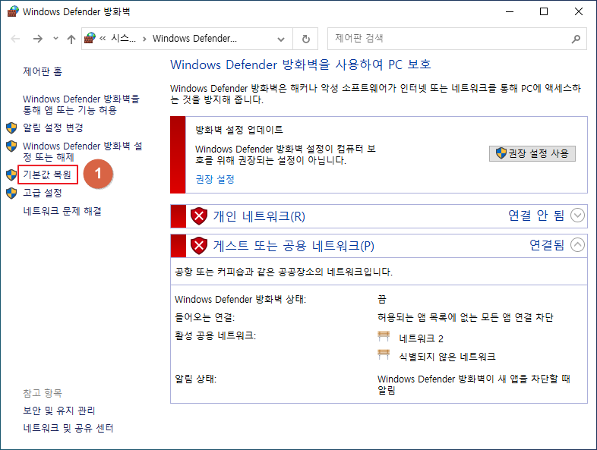Click the 게스트 또는 공용 네트워크(P) heading

click(x=293, y=246)
